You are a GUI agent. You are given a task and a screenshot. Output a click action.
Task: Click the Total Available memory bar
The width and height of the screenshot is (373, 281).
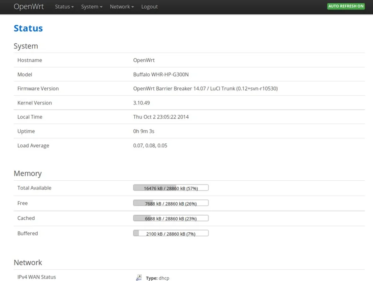tap(171, 188)
